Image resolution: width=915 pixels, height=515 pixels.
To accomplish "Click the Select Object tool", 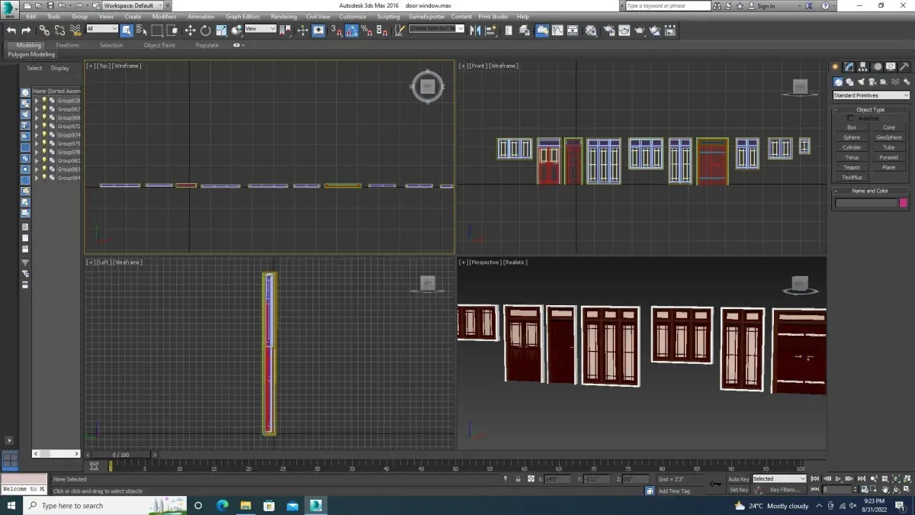I will pos(127,31).
